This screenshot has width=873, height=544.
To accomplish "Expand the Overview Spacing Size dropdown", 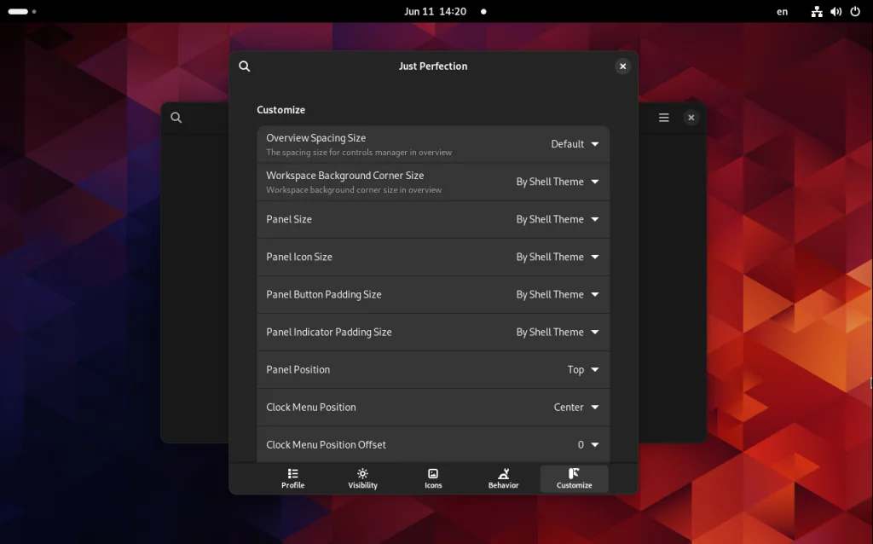I will point(575,144).
